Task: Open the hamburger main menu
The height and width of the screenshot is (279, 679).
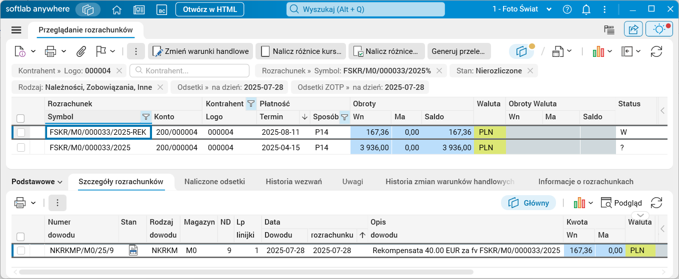Action: tap(16, 30)
